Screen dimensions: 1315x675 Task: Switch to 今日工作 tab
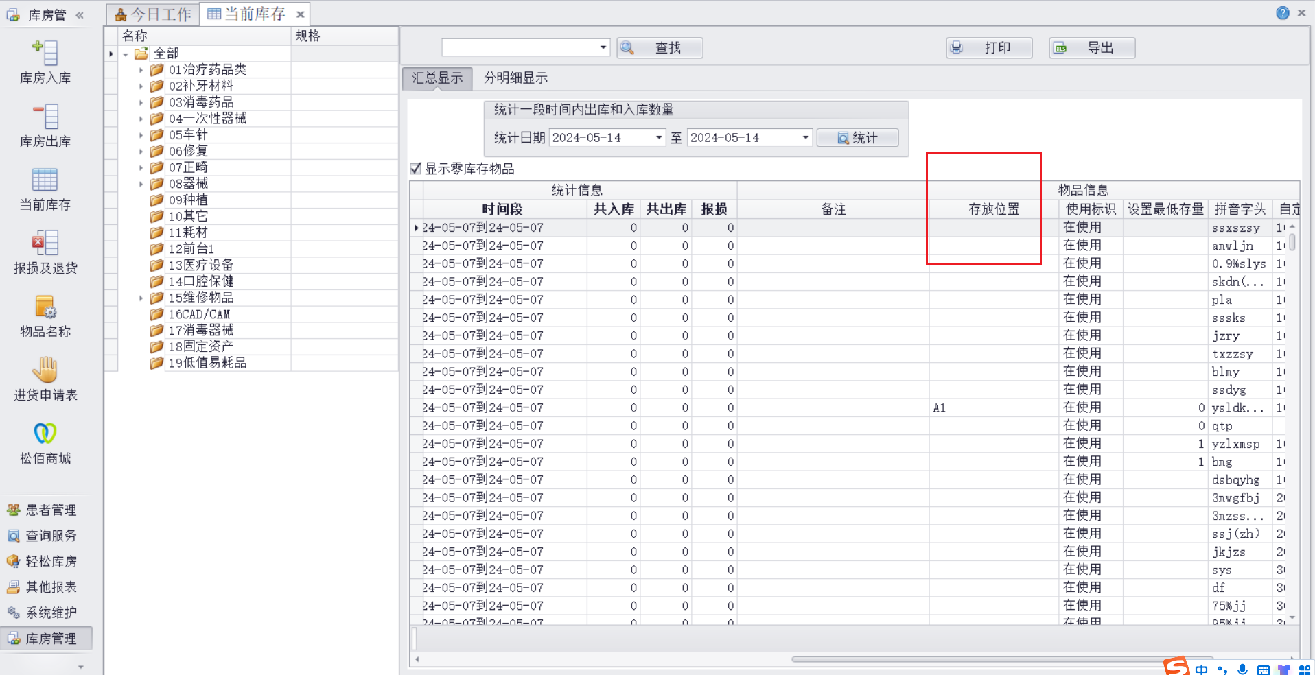[154, 14]
